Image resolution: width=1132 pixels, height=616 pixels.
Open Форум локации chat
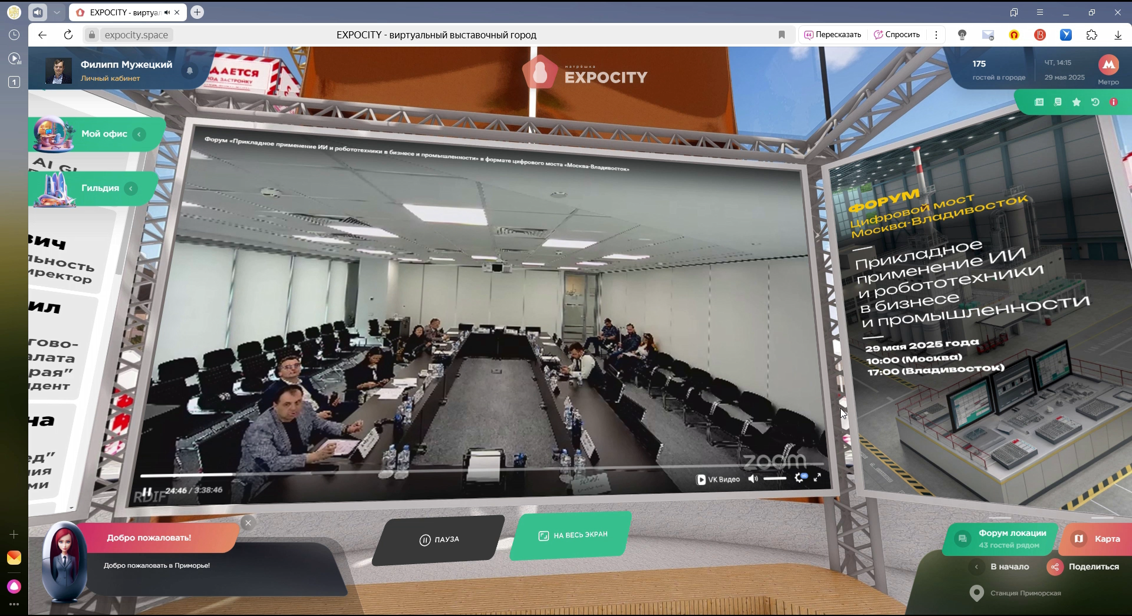(x=1001, y=539)
